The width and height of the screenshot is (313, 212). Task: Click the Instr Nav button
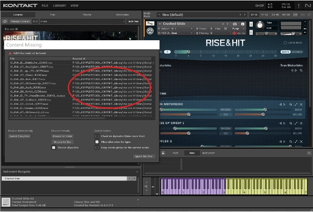click(133, 21)
